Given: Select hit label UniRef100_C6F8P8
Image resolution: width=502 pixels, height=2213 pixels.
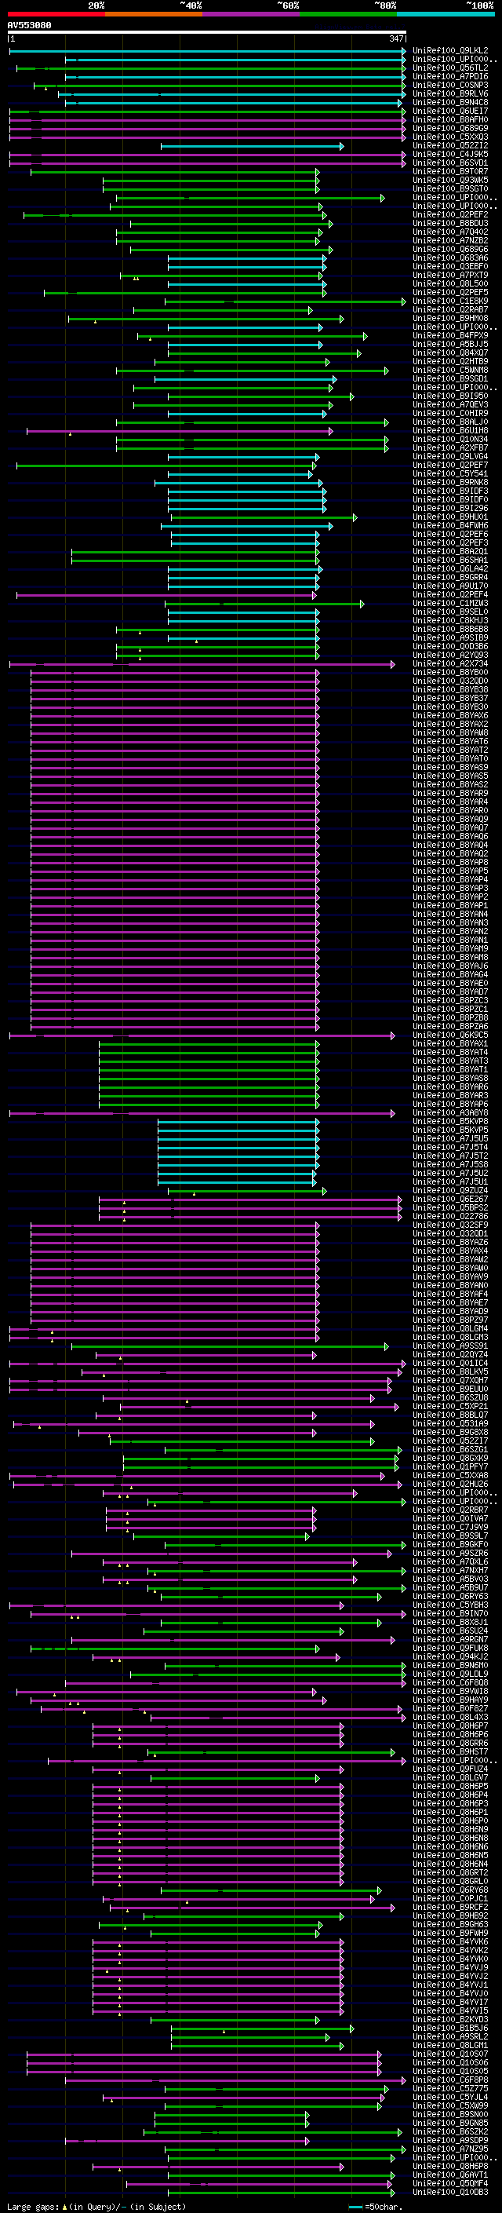Looking at the screenshot, I should tap(450, 2080).
